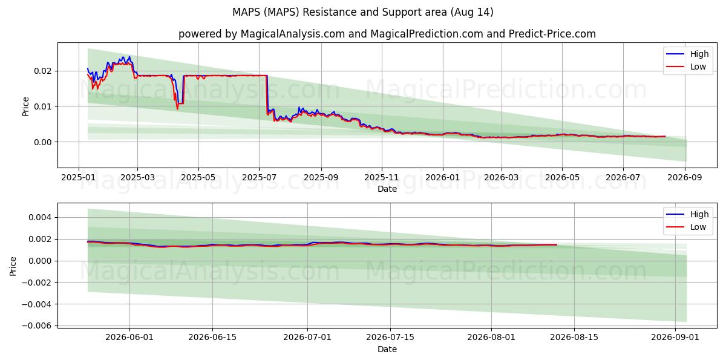
Task: Click the red line sample in top legend
Action: point(676,67)
